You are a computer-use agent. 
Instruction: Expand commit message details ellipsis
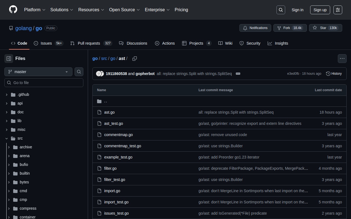tap(238, 74)
